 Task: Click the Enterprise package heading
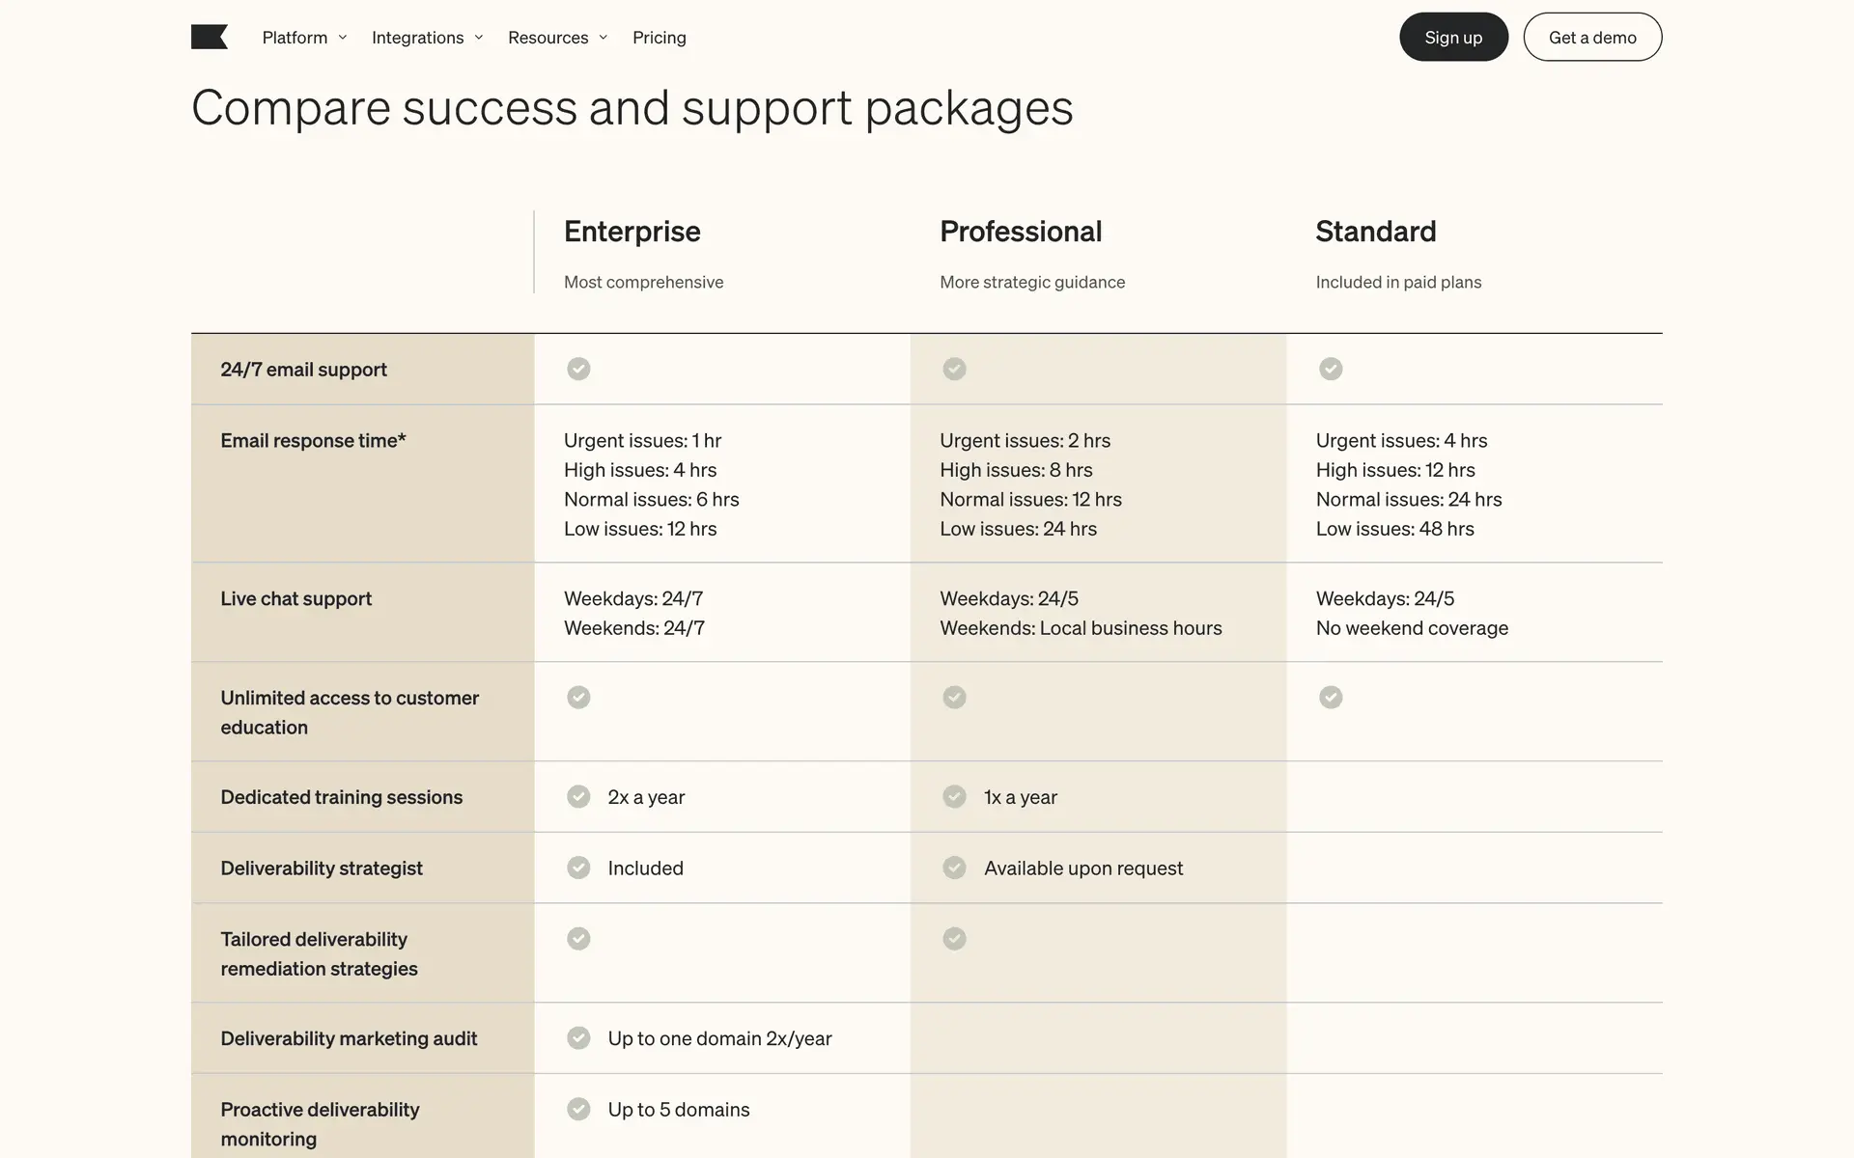pyautogui.click(x=632, y=232)
